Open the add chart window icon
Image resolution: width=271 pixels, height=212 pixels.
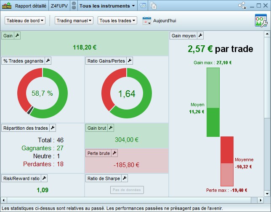coord(143,5)
